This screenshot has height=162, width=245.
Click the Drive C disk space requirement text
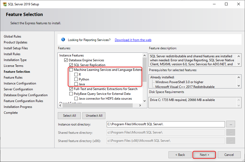point(182,100)
